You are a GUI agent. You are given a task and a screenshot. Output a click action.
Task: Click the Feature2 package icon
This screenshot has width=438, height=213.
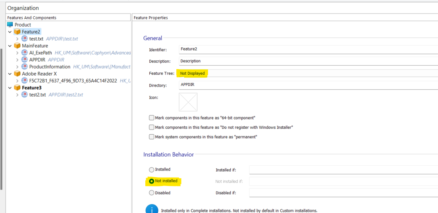coord(17,32)
